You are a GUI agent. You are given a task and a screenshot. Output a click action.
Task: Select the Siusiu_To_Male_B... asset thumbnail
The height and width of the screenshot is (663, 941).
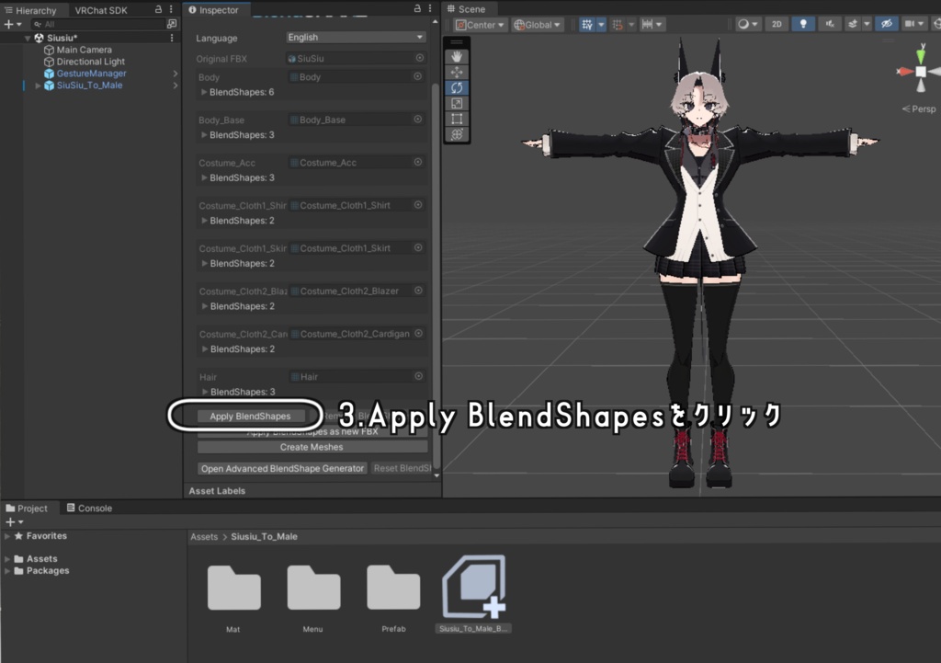tap(474, 593)
